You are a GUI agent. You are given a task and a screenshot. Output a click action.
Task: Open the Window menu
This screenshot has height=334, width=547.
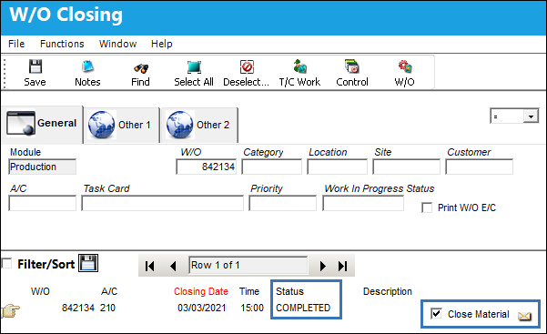pos(118,44)
